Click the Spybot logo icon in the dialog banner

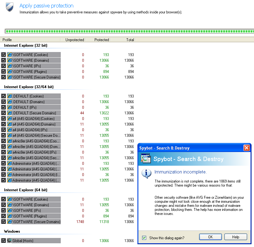(146, 159)
